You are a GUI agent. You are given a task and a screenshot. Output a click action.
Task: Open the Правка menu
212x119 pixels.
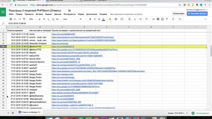pyautogui.click(x=19, y=14)
